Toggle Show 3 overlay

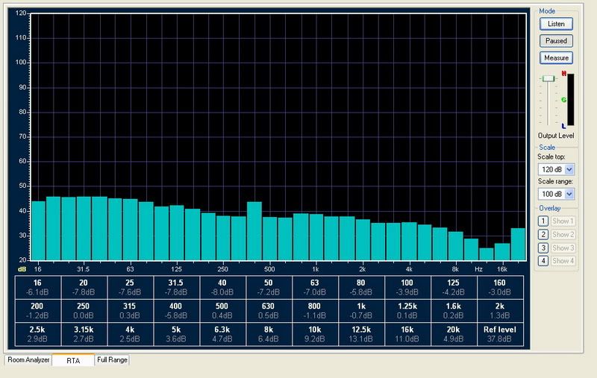tap(563, 248)
